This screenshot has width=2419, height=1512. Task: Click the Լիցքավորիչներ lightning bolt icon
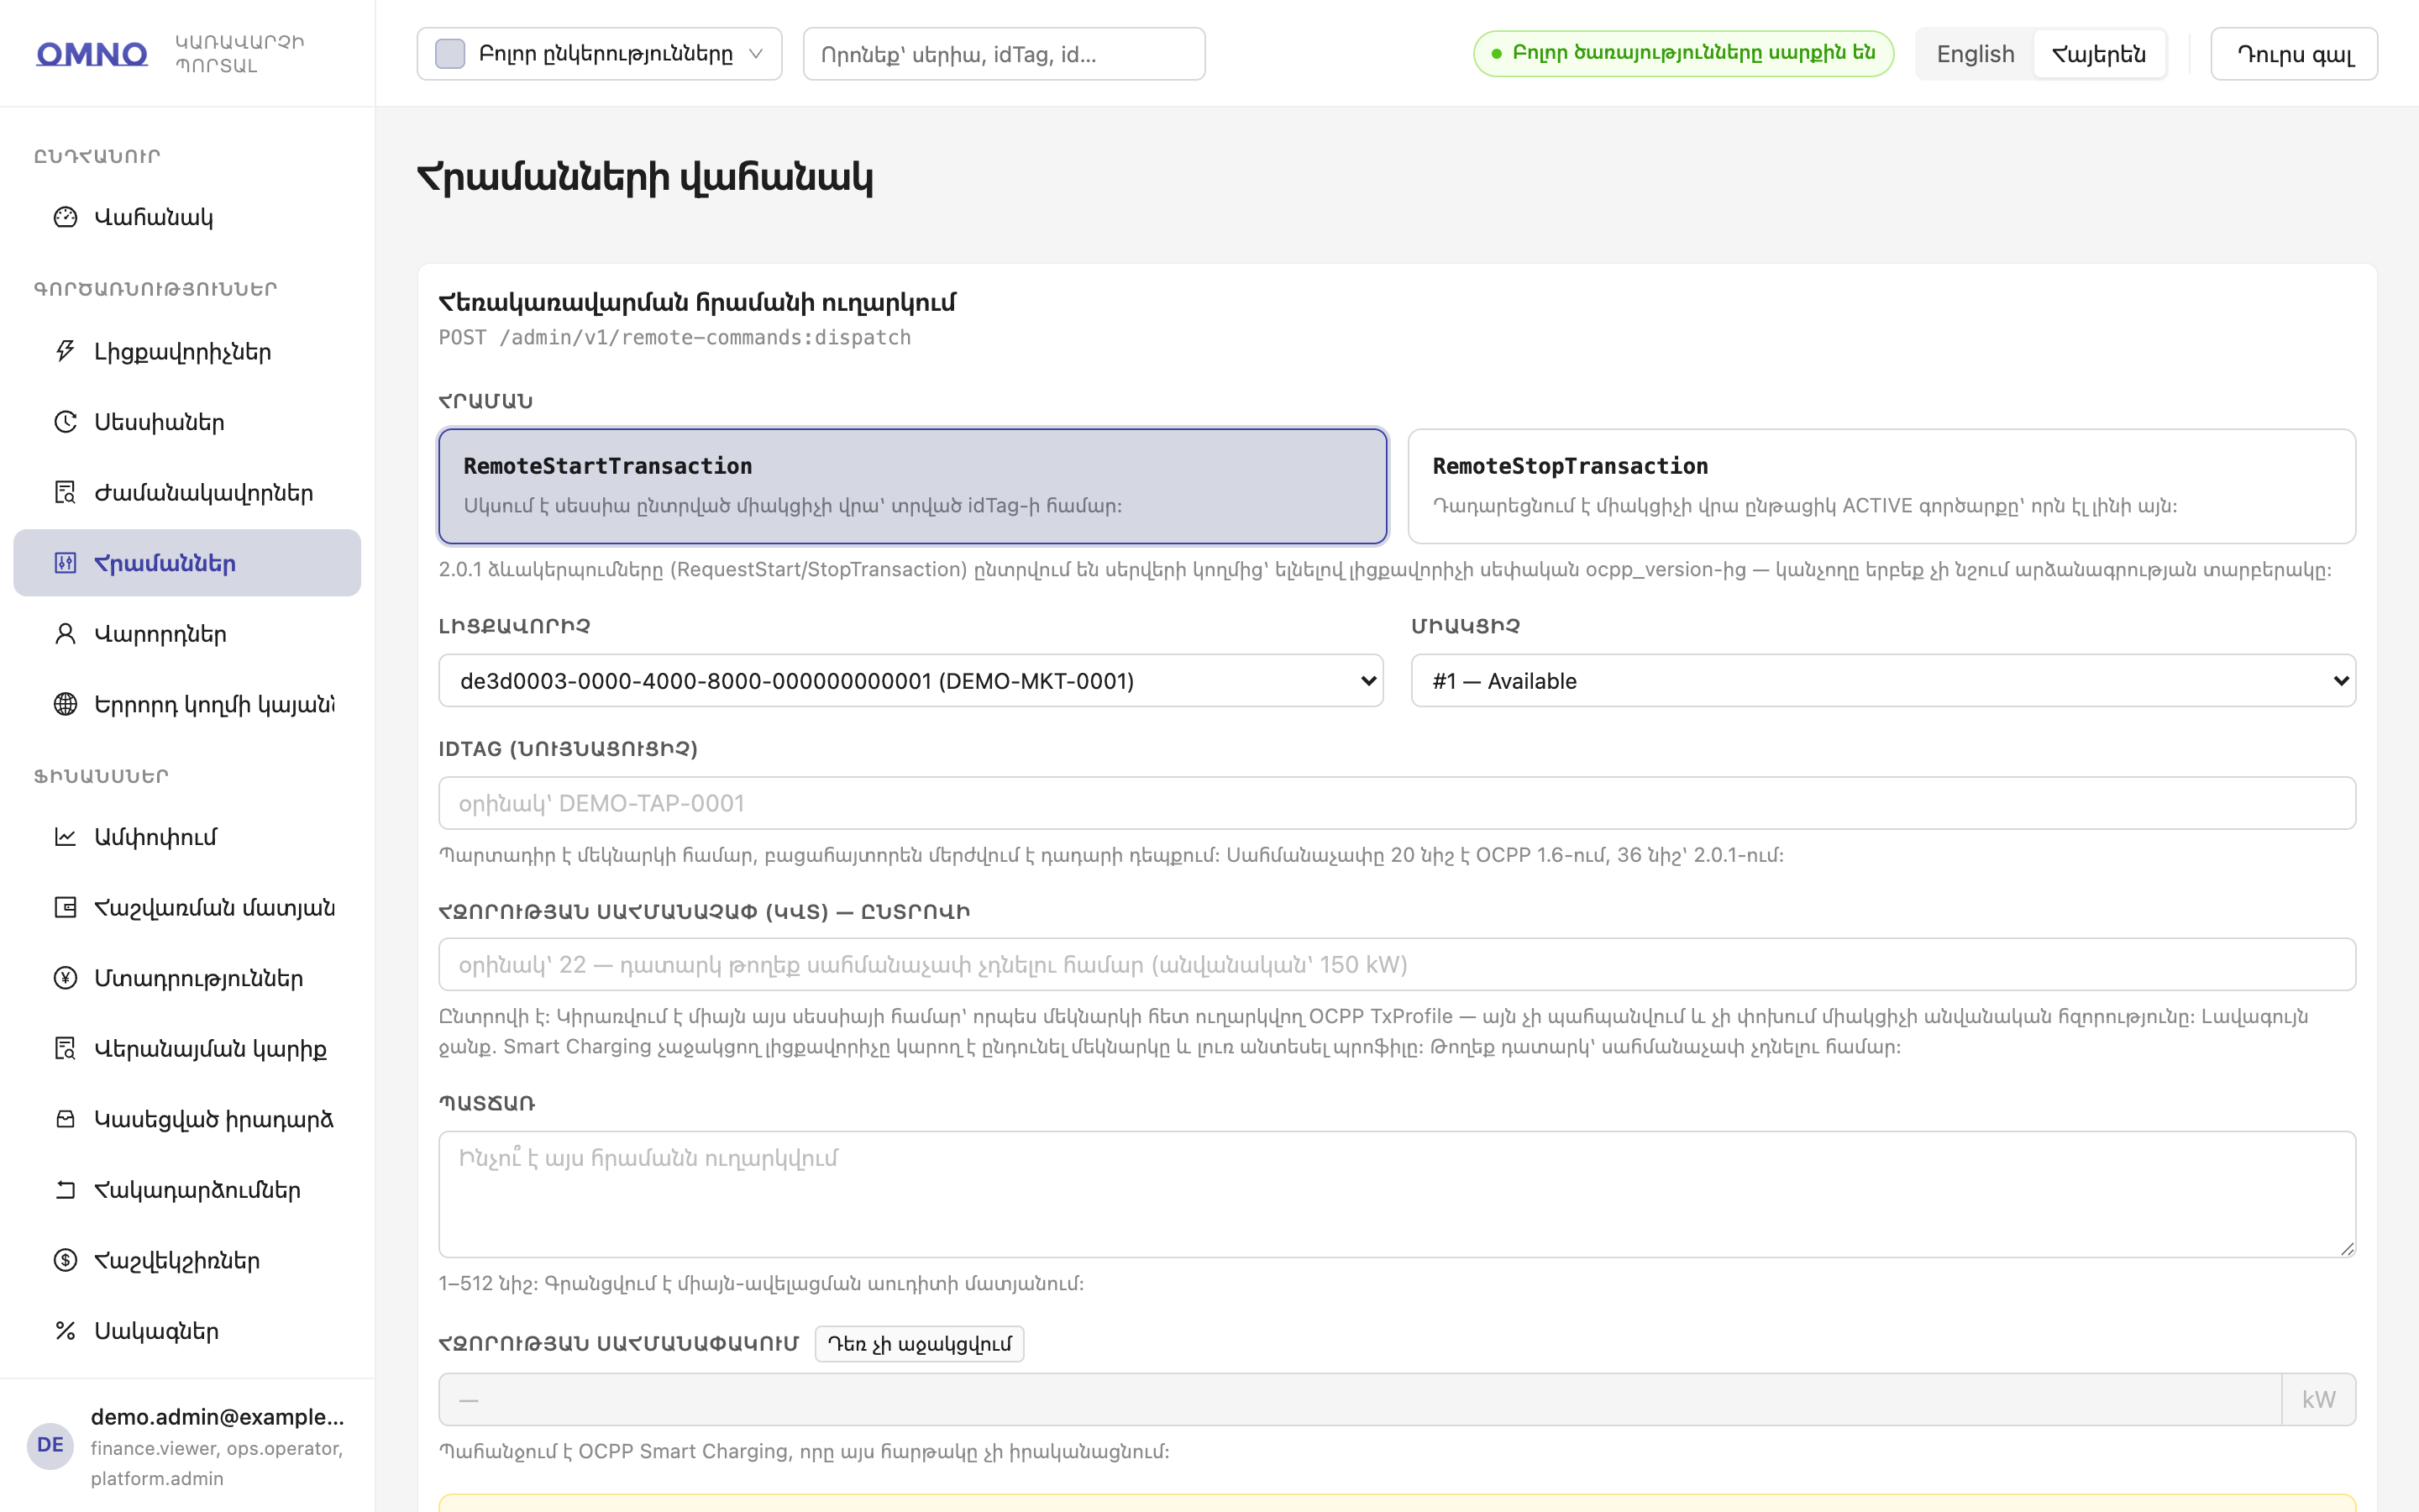point(65,352)
